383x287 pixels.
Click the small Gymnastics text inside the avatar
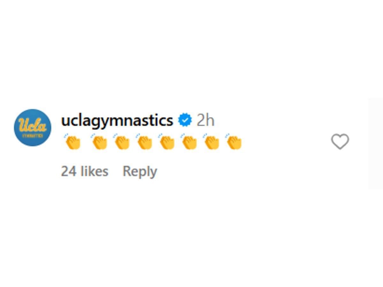coord(33,135)
